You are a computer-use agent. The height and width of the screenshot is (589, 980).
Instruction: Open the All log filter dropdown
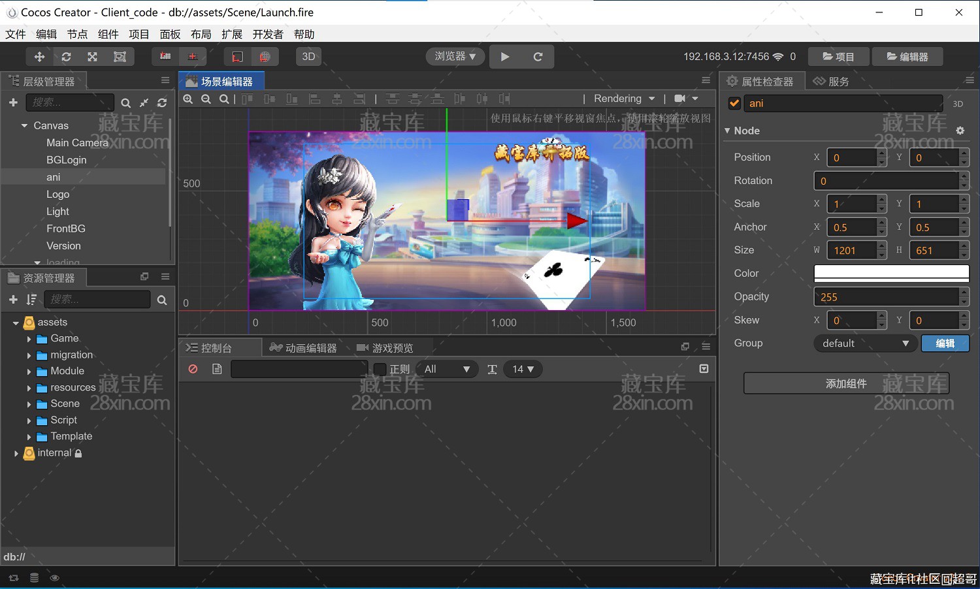click(447, 369)
